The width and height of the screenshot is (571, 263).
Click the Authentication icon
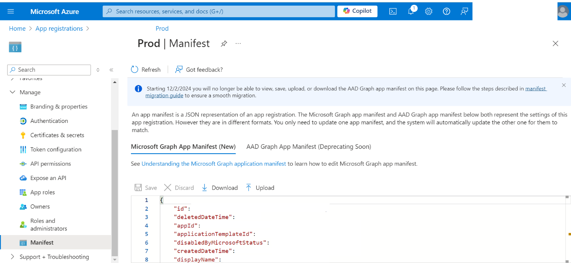23,121
